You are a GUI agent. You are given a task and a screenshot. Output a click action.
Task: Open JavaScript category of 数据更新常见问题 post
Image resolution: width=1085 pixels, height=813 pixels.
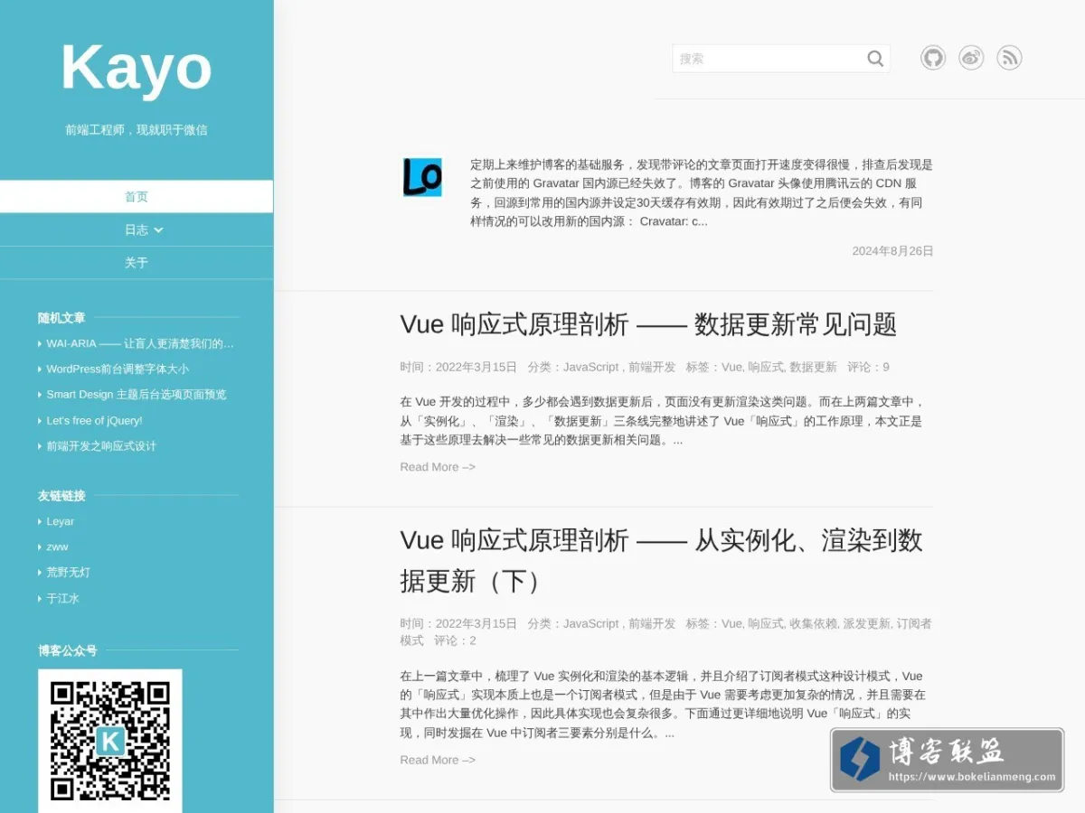tap(591, 367)
